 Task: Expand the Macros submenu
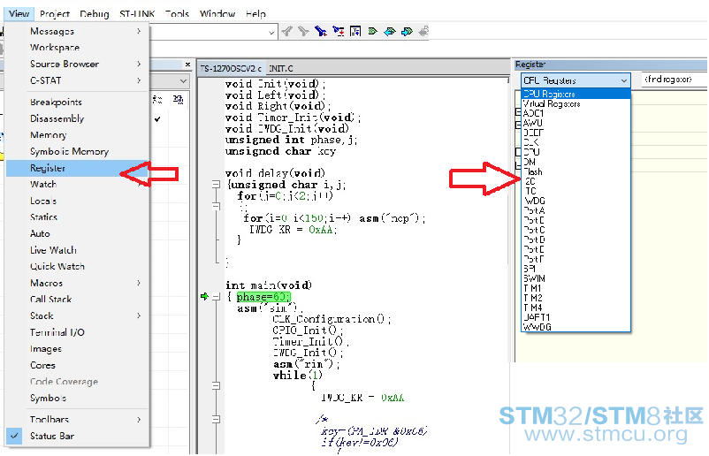click(139, 283)
